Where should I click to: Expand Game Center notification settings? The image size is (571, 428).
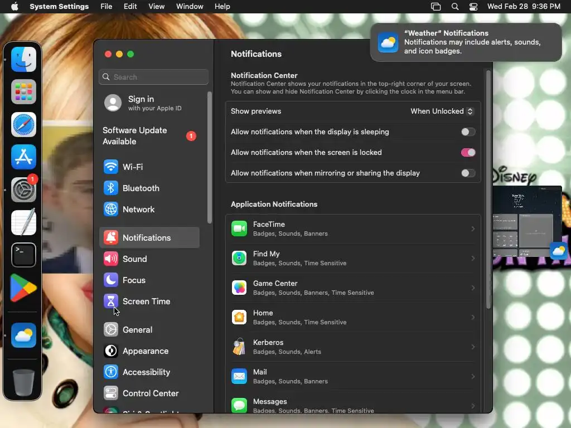[x=353, y=288]
